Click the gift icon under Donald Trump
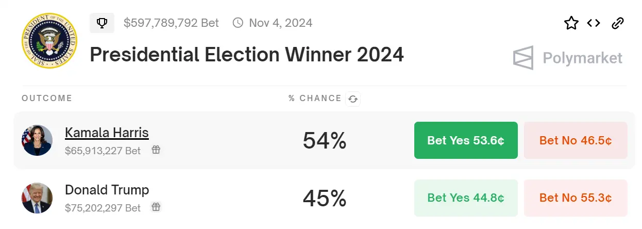 pos(156,207)
